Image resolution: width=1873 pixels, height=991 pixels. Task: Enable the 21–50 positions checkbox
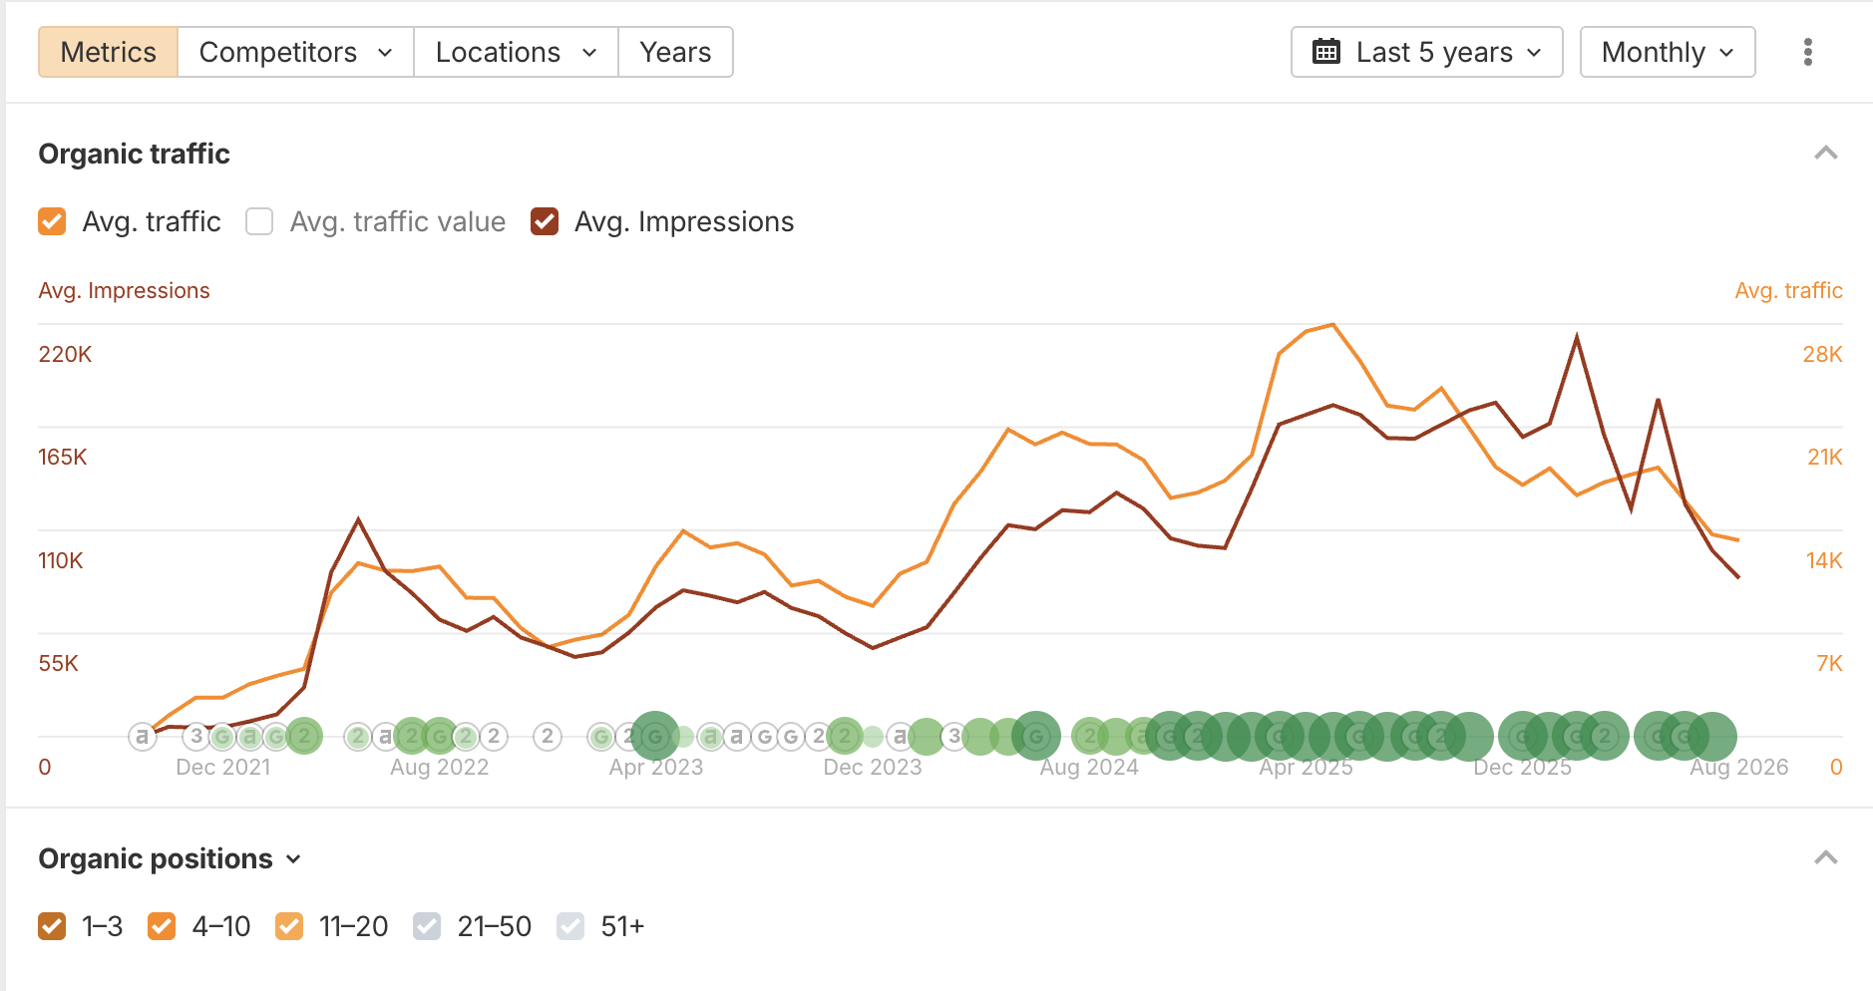(x=427, y=926)
